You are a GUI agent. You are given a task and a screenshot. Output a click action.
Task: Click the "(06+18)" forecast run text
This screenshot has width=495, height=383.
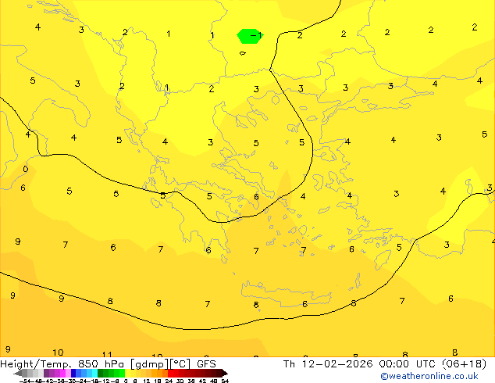click(464, 364)
